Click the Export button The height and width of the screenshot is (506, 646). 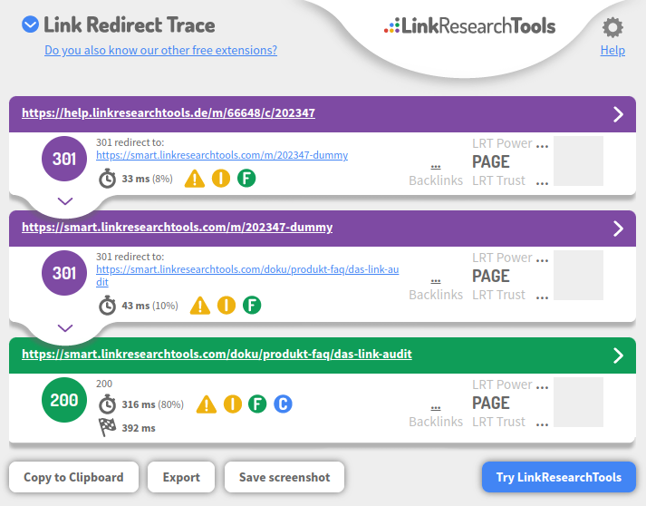tap(181, 477)
